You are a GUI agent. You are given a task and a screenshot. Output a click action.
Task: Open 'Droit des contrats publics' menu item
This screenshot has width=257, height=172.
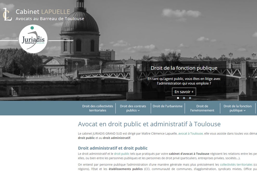pyautogui.click(x=133, y=108)
